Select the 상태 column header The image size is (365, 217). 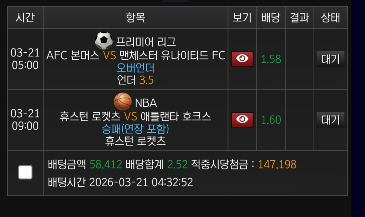[x=331, y=18]
